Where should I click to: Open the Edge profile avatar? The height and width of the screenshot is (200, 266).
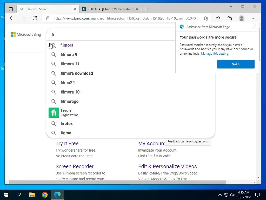click(x=241, y=18)
